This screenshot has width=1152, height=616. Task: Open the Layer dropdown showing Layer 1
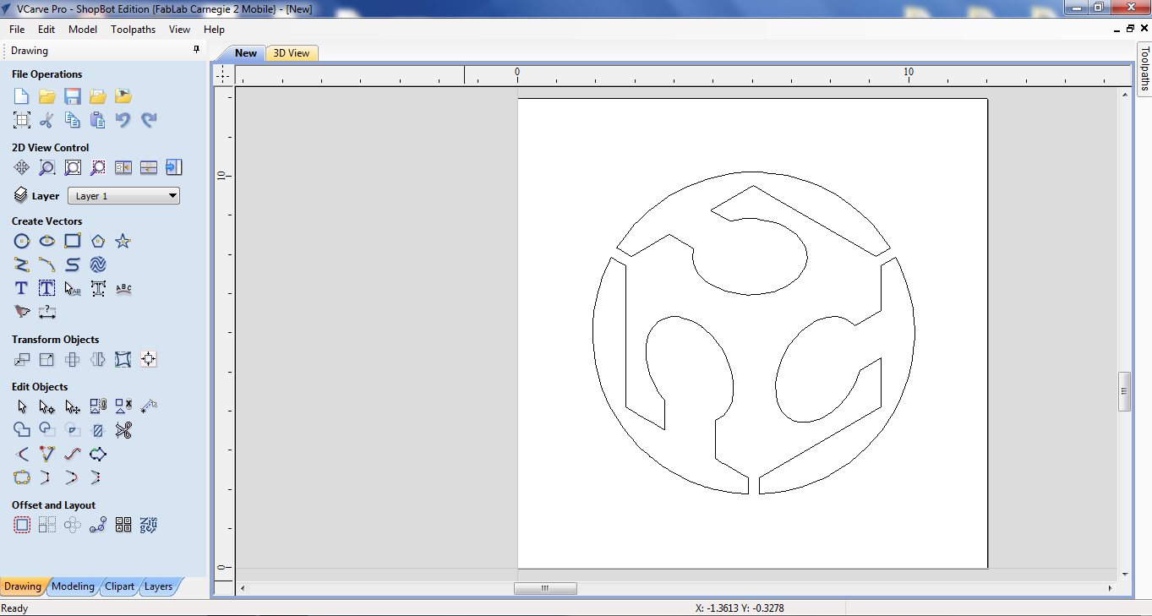tap(123, 196)
